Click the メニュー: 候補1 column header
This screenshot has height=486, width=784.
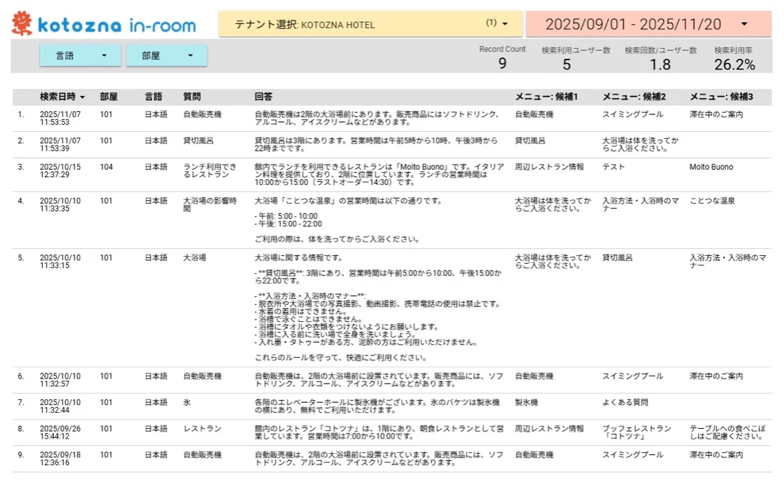(547, 97)
